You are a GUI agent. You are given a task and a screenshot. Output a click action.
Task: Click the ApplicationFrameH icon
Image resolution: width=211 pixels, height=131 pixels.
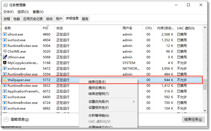click(5, 91)
